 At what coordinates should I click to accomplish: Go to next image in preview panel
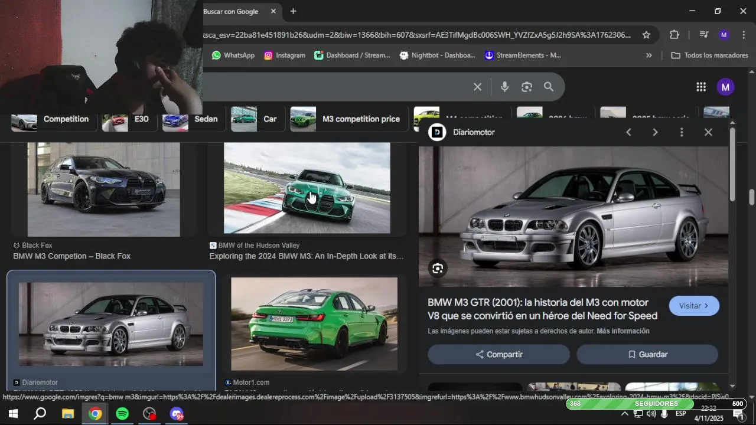(x=655, y=132)
